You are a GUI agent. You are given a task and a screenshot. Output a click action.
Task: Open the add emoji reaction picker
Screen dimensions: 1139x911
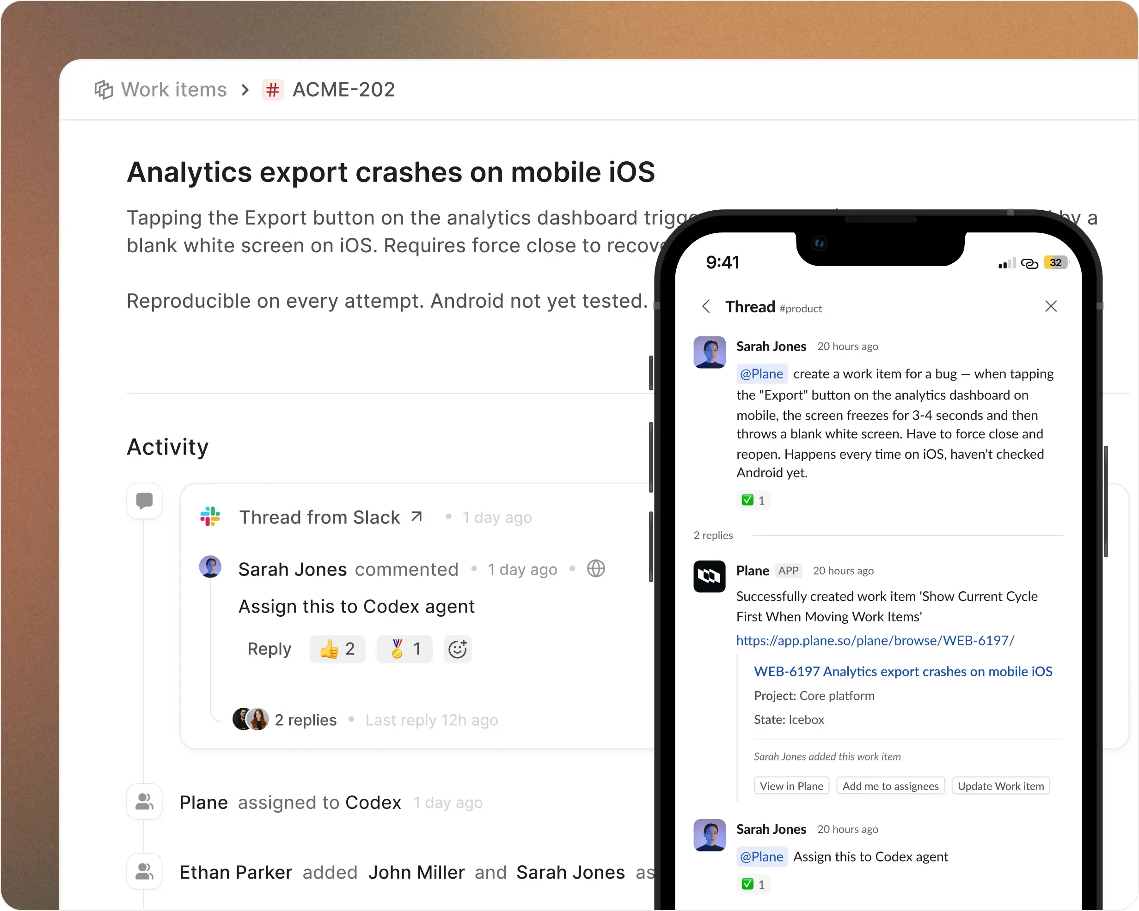point(458,649)
